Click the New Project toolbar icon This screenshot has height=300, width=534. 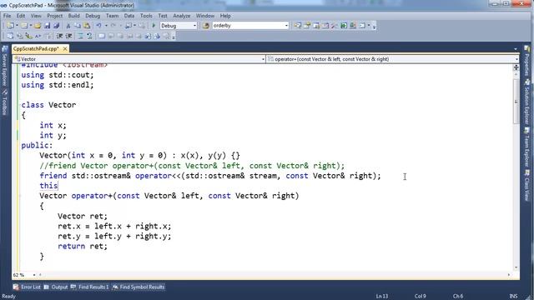coord(10,26)
